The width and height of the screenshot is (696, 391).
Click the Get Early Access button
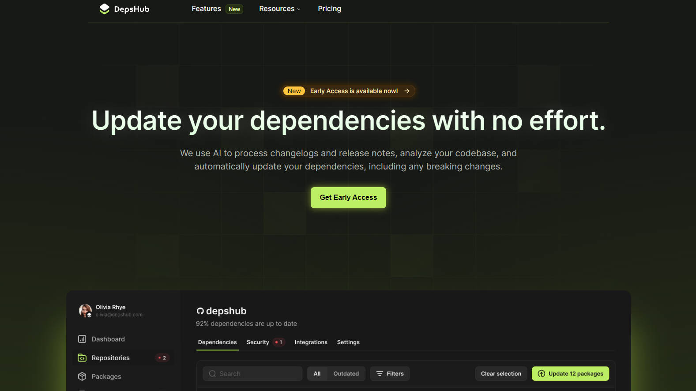coord(348,198)
